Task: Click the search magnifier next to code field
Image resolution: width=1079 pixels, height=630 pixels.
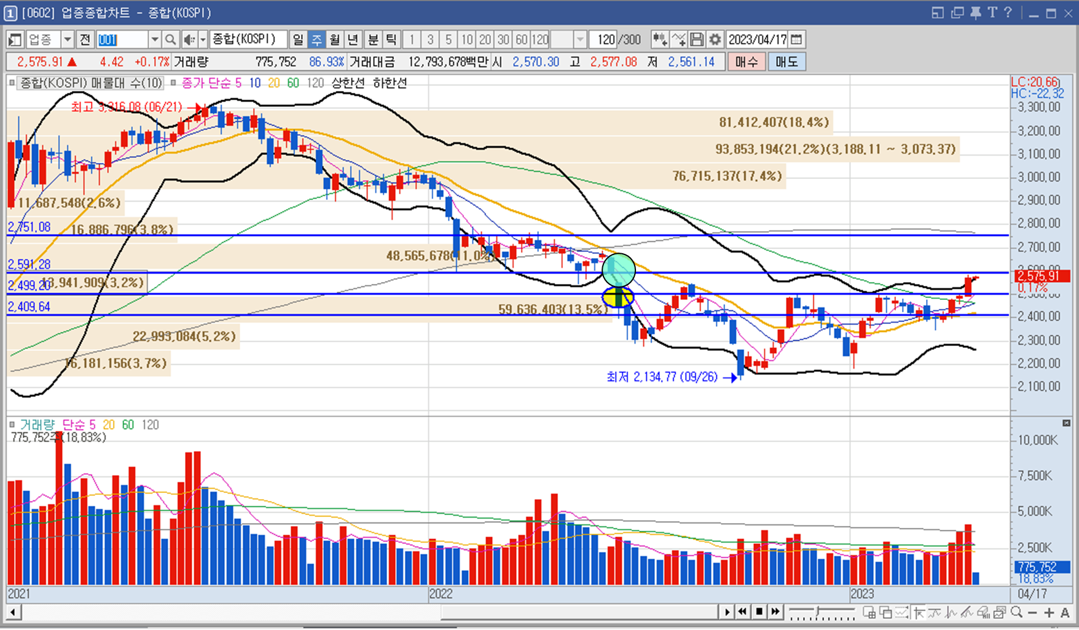Action: [171, 40]
